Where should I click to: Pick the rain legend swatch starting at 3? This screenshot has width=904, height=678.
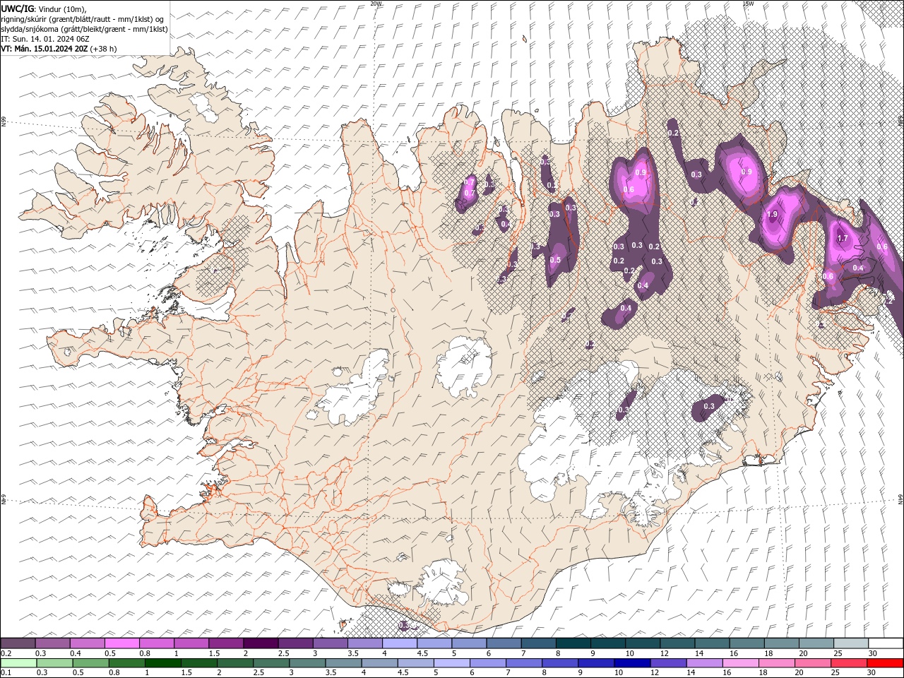pos(307,663)
